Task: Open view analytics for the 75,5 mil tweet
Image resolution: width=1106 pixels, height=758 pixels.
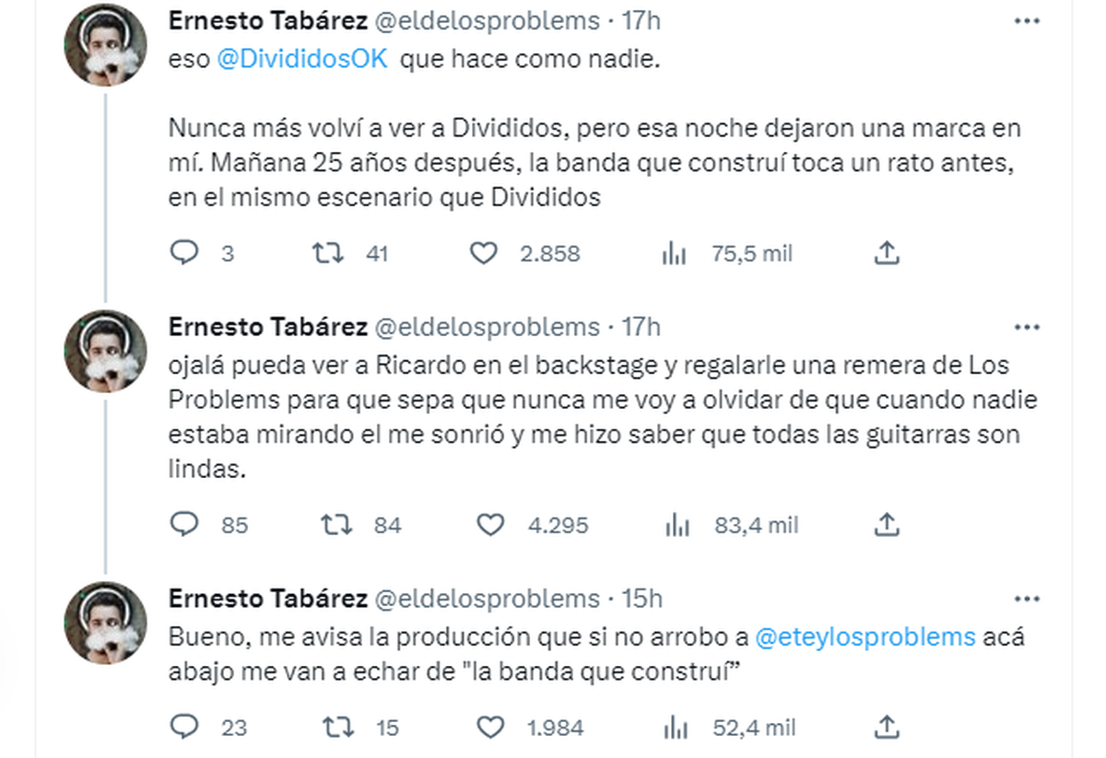Action: pyautogui.click(x=676, y=252)
